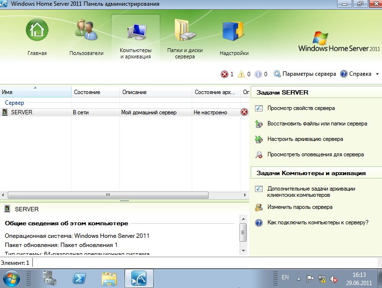Select the SERVER name cell

tap(21, 112)
